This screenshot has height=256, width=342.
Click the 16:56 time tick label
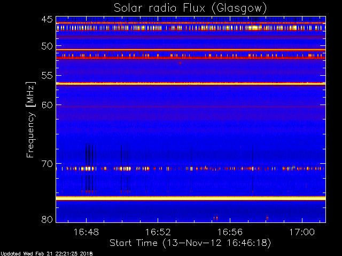[230, 232]
